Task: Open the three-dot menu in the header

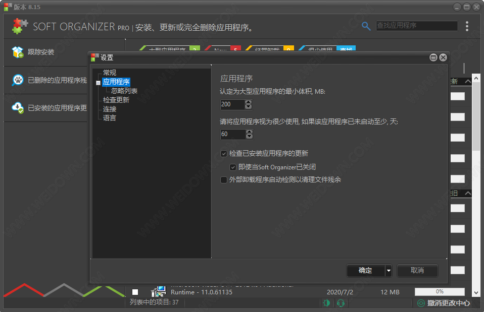Action: (x=467, y=26)
